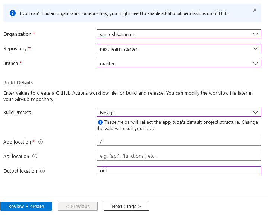
Task: Click the master branch field
Action: [x=171, y=63]
